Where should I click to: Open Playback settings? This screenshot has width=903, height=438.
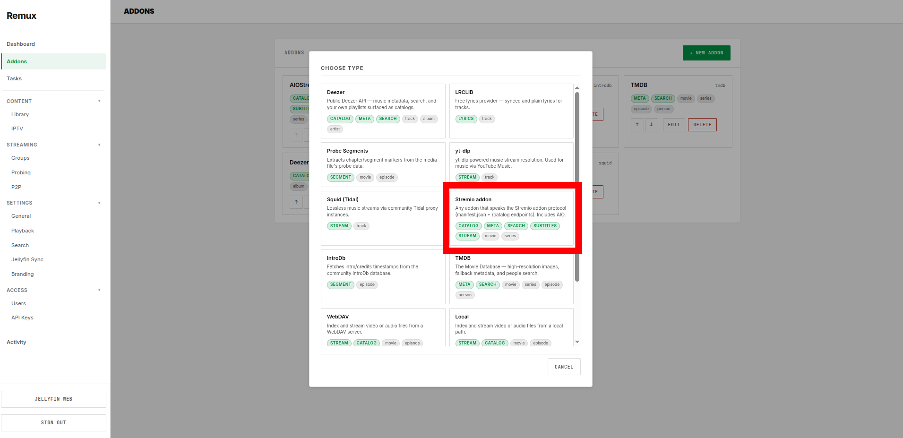[23, 231]
